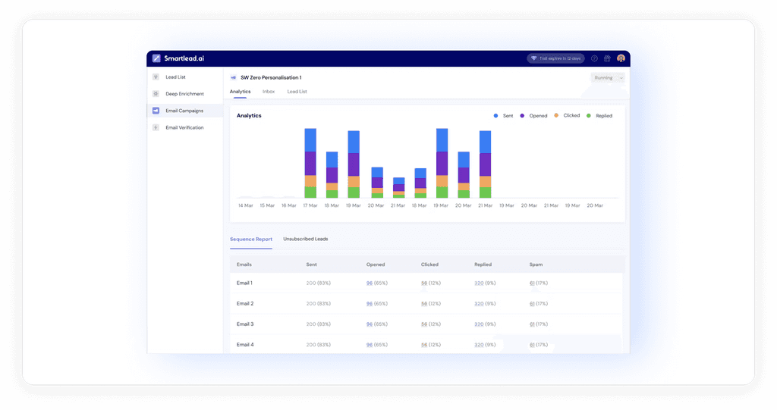777x410 pixels.
Task: Click the gift icon in header
Action: (607, 58)
